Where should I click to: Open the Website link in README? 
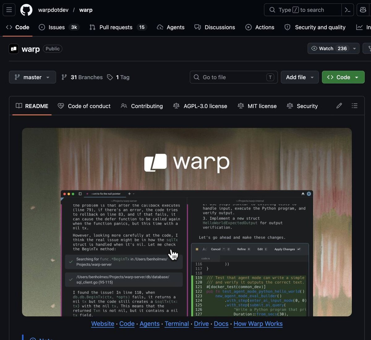(x=103, y=324)
